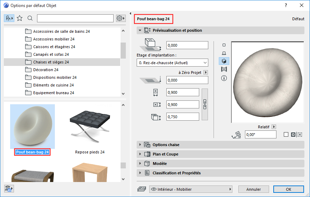Click the 3D bean-bag preview image
The width and height of the screenshot is (310, 197).
(x=267, y=82)
